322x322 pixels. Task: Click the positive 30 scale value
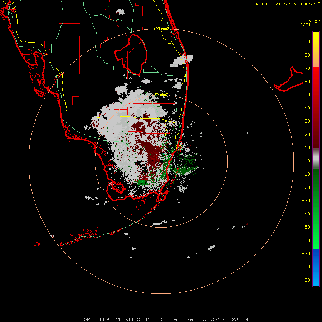(307, 121)
